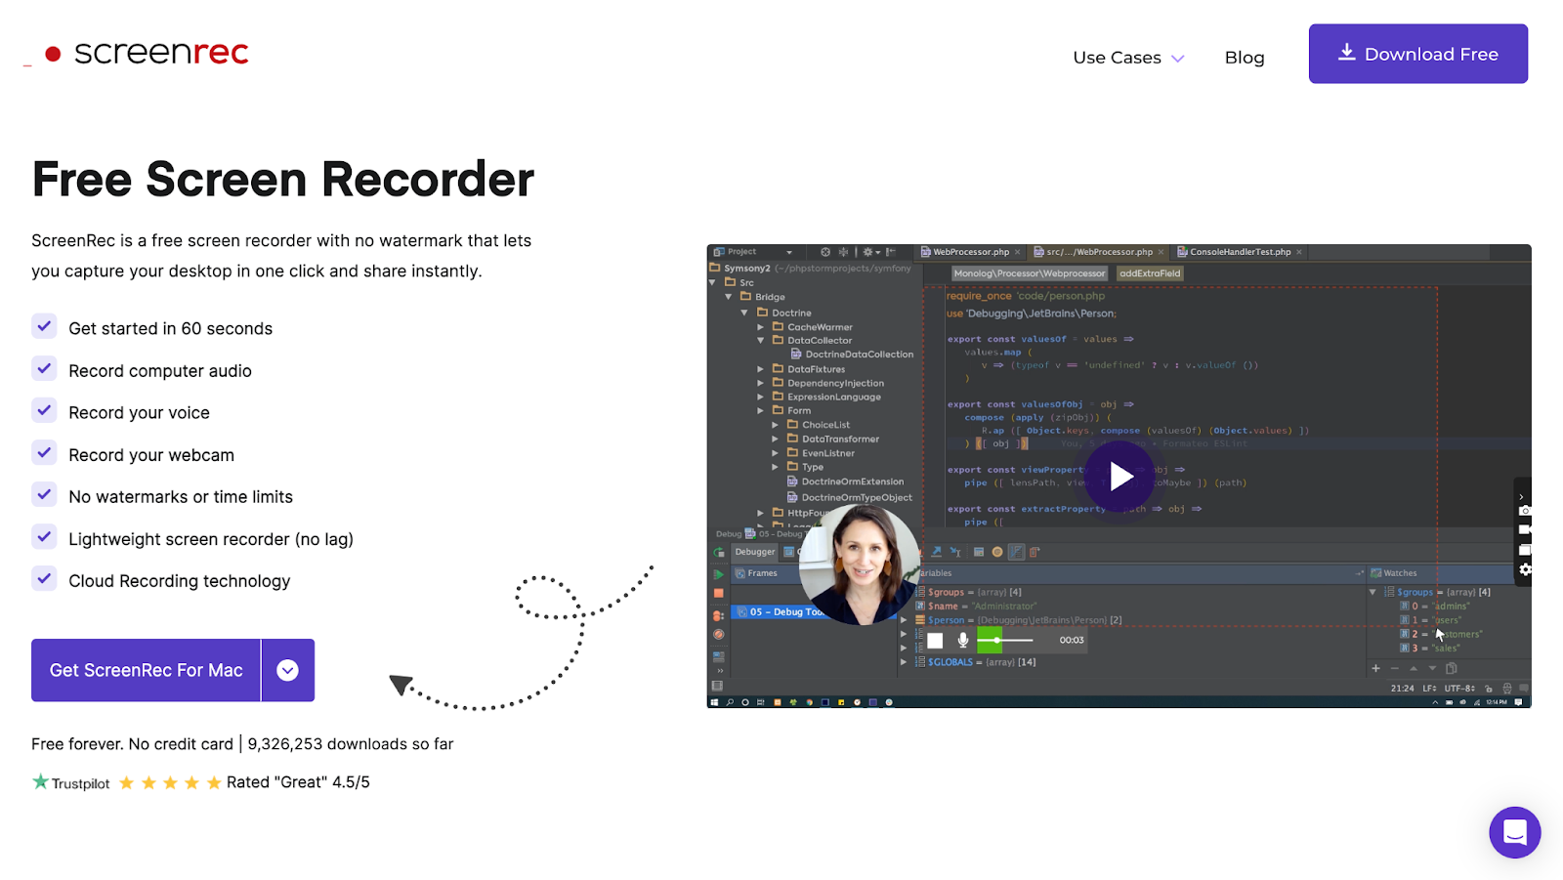Screen dimensions: 1563x880
Task: Click the Download Free button
Action: coord(1418,54)
